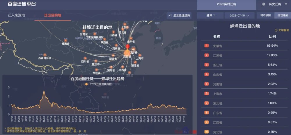The height and width of the screenshot is (135, 291).
Task: Click the 名称 column header
Action: (217, 37)
